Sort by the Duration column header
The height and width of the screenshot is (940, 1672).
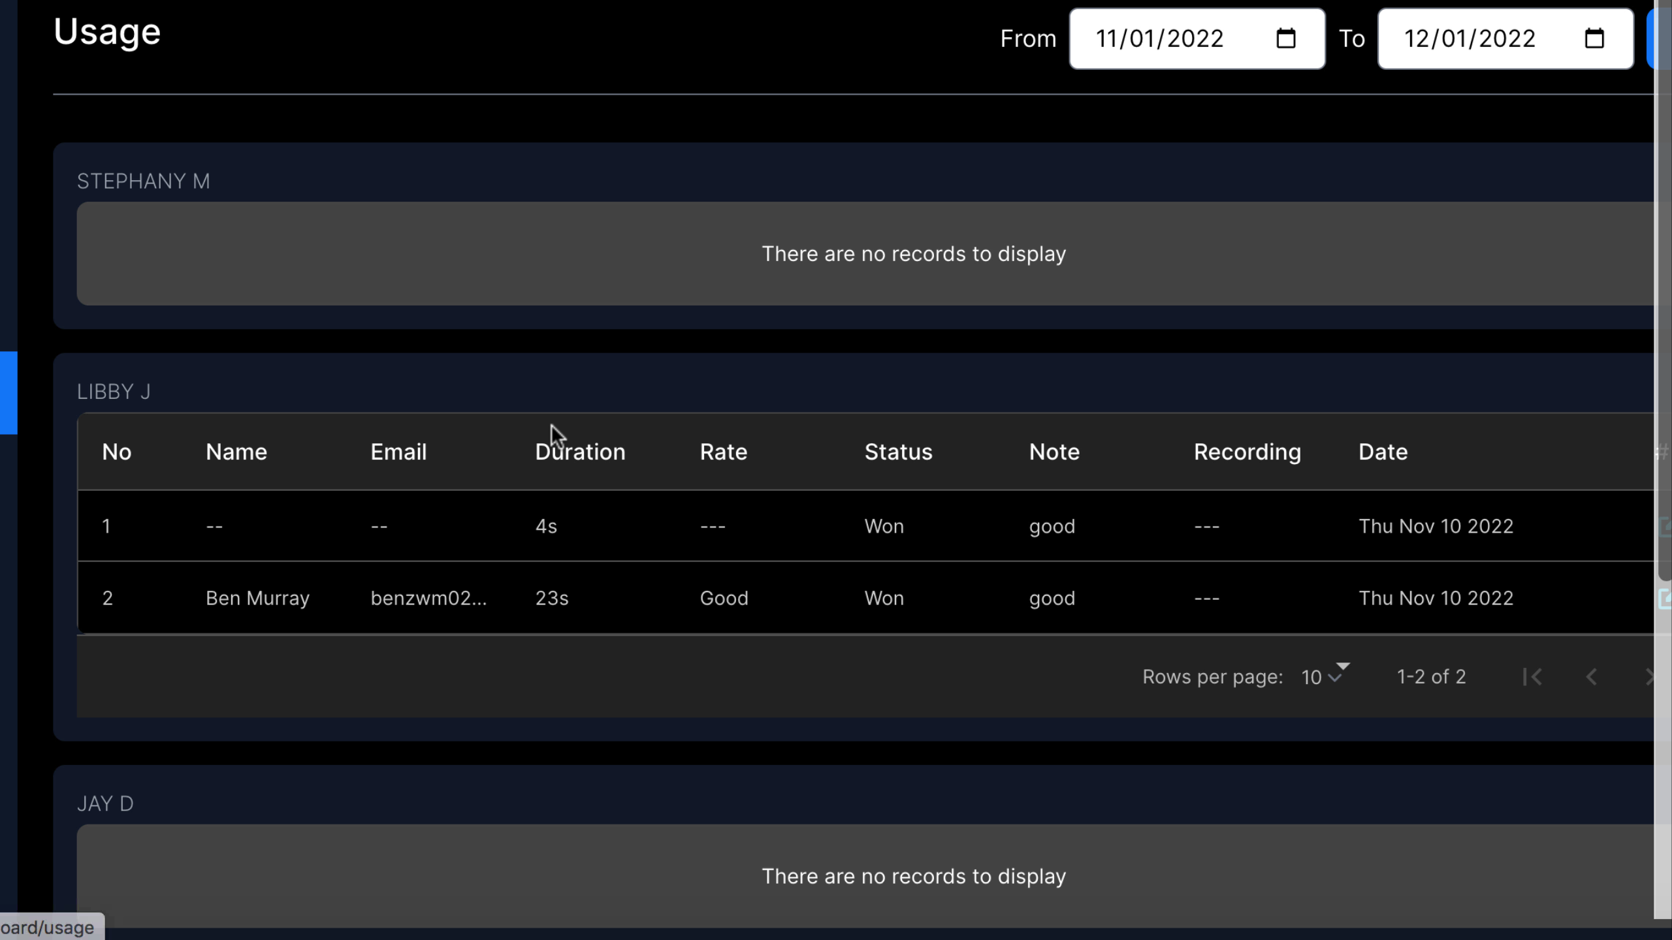580,452
